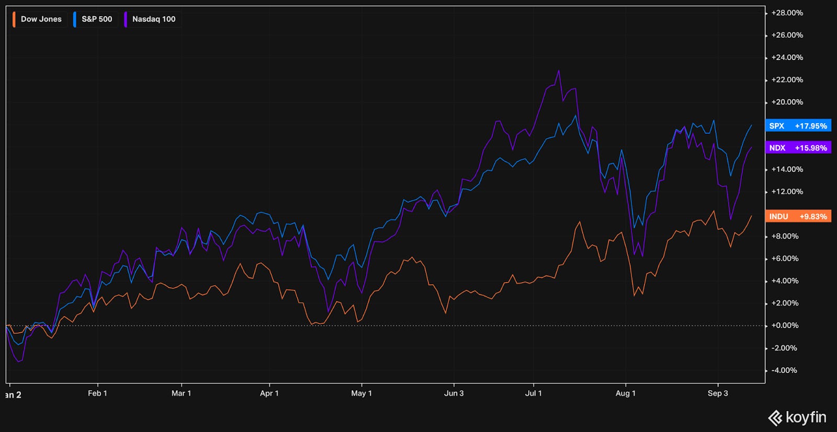Viewport: 837px width, 432px height.
Task: Click the S&P 500 blue color marker
Action: coord(75,19)
